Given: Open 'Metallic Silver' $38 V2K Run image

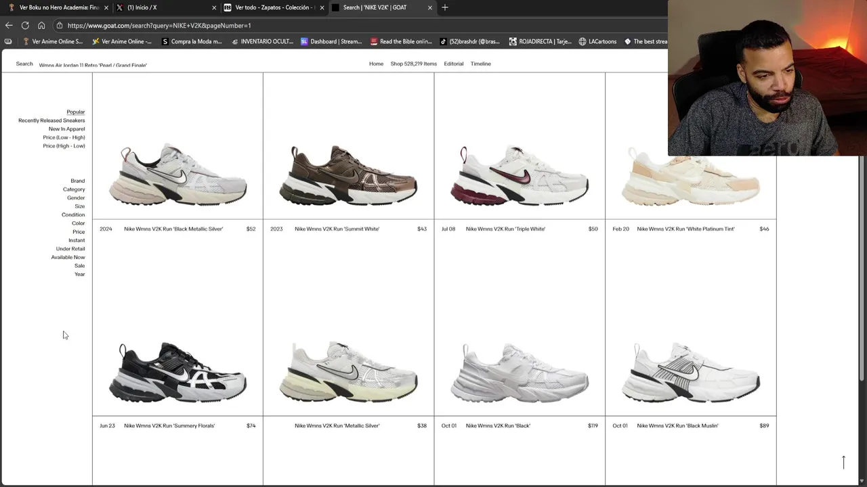Looking at the screenshot, I should (348, 371).
